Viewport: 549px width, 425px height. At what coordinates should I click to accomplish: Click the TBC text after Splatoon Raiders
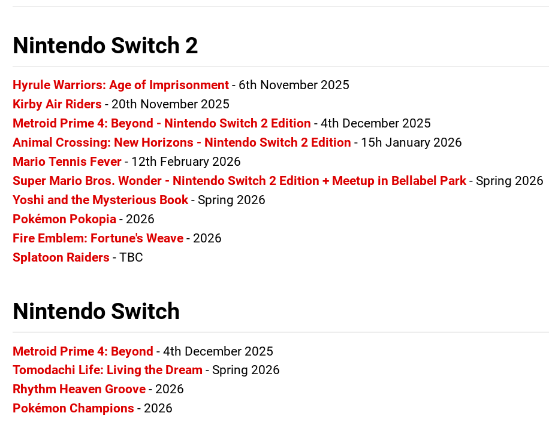[131, 257]
